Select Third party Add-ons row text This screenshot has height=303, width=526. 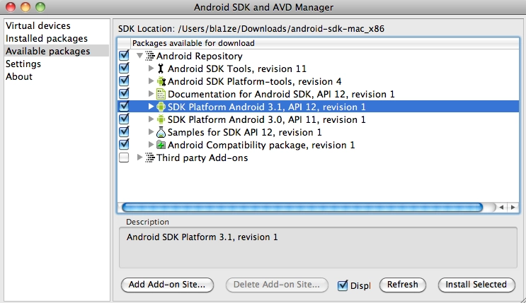pos(202,158)
